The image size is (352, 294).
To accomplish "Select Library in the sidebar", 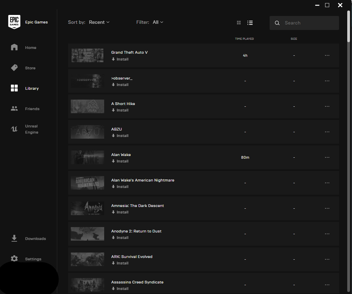I will [x=32, y=88].
